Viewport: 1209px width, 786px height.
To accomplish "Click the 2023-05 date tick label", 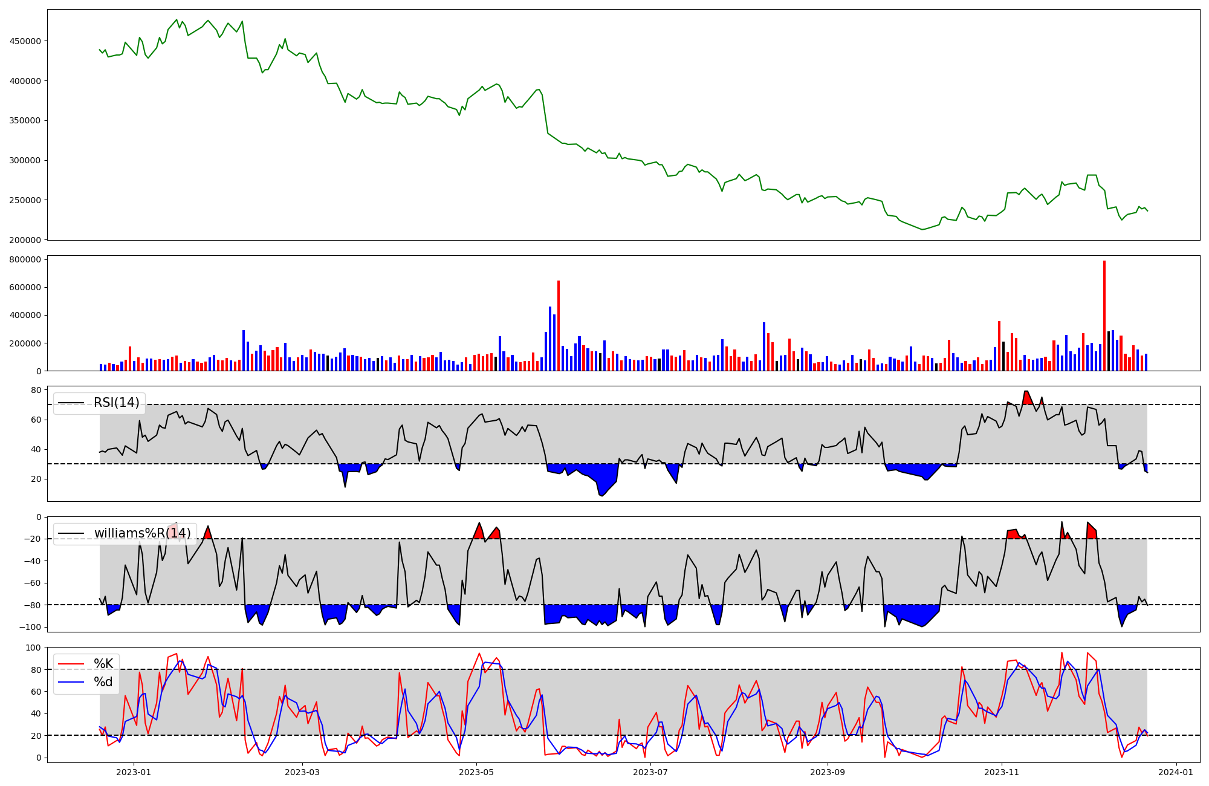I will 476,772.
